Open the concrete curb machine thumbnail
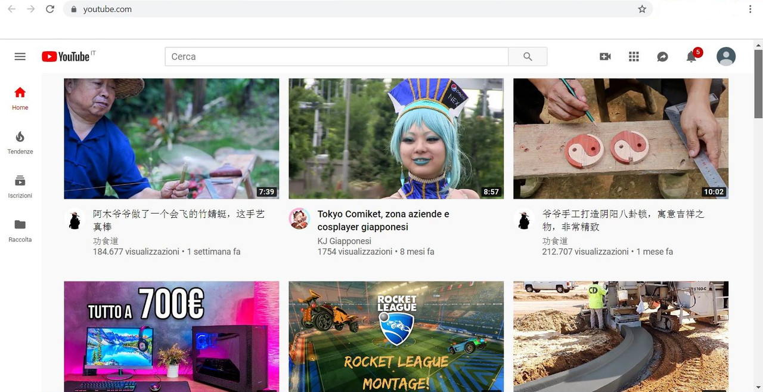763x392 pixels. 621,337
